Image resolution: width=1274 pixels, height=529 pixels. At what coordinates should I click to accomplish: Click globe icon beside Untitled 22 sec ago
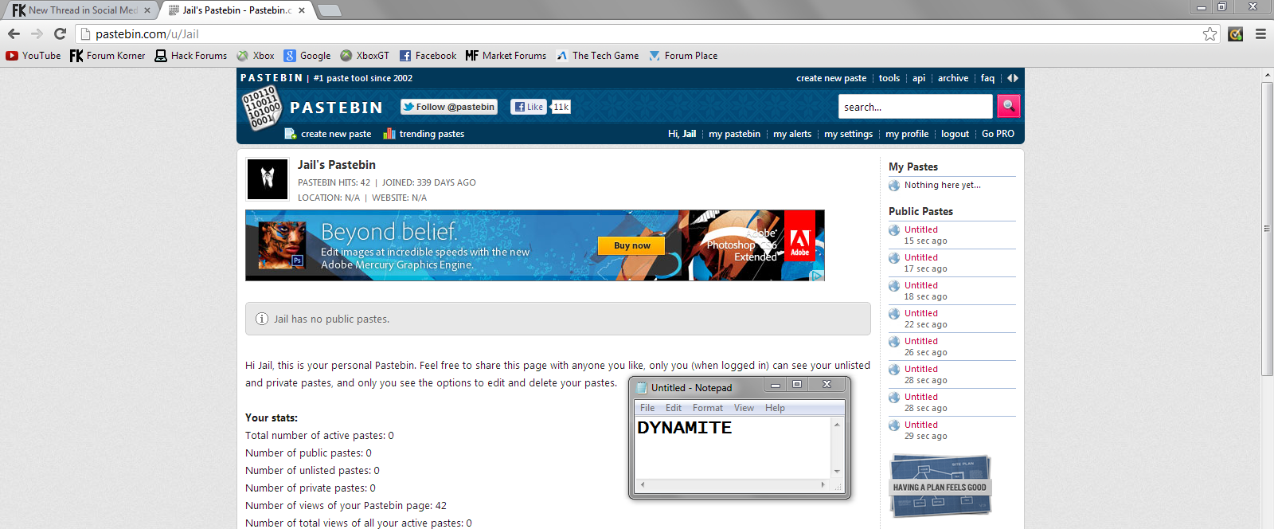(894, 314)
